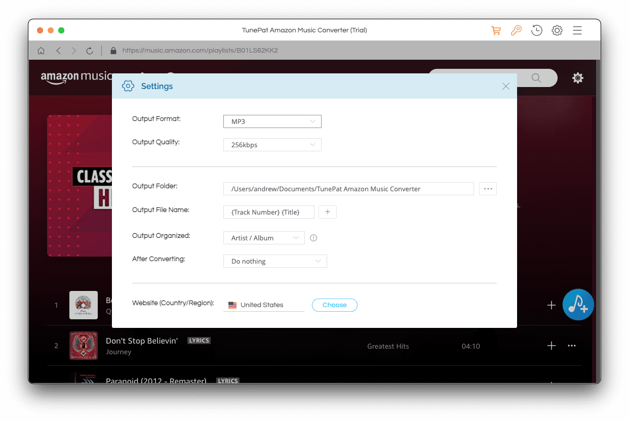This screenshot has width=629, height=421.
Task: Click the Greatest Hits album link
Action: coord(388,346)
